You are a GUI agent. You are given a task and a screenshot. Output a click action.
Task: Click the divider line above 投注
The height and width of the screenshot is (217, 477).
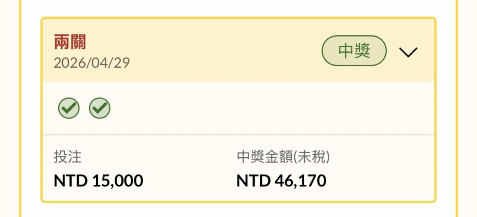[238, 134]
